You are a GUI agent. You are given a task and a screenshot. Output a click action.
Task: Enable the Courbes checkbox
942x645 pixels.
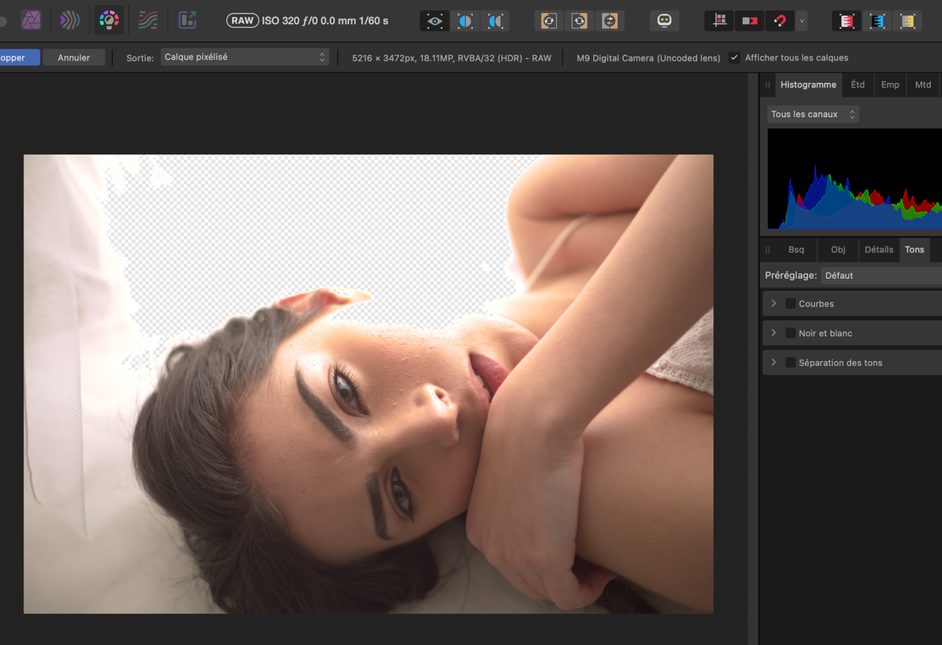pyautogui.click(x=791, y=304)
